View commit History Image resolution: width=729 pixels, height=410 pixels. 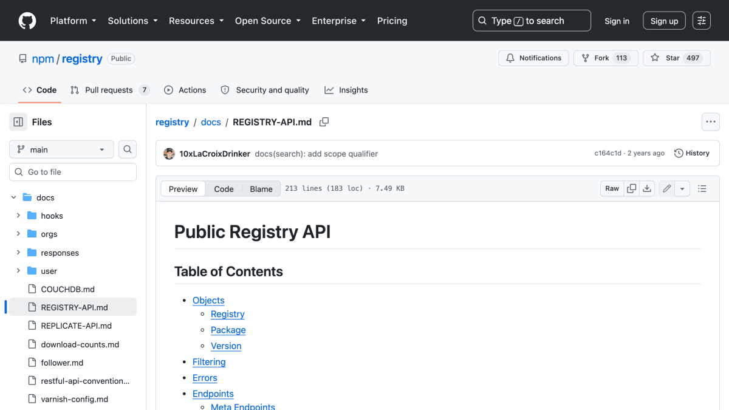692,153
